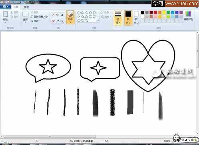Select the Magnifier tool
Viewport: 199px width, 145px height.
(62, 21)
